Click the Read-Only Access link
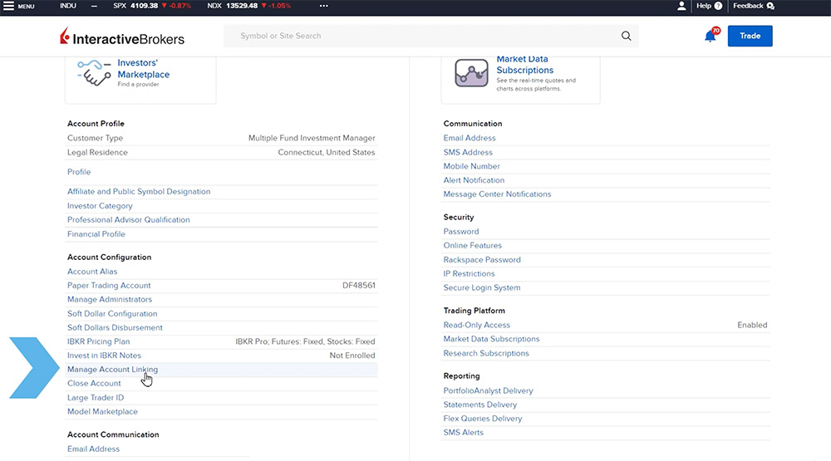The height and width of the screenshot is (461, 831). [477, 325]
